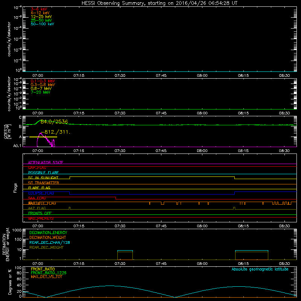Click the Flags vertical axis title
Viewport: 301px width, 301px height.
click(15, 188)
